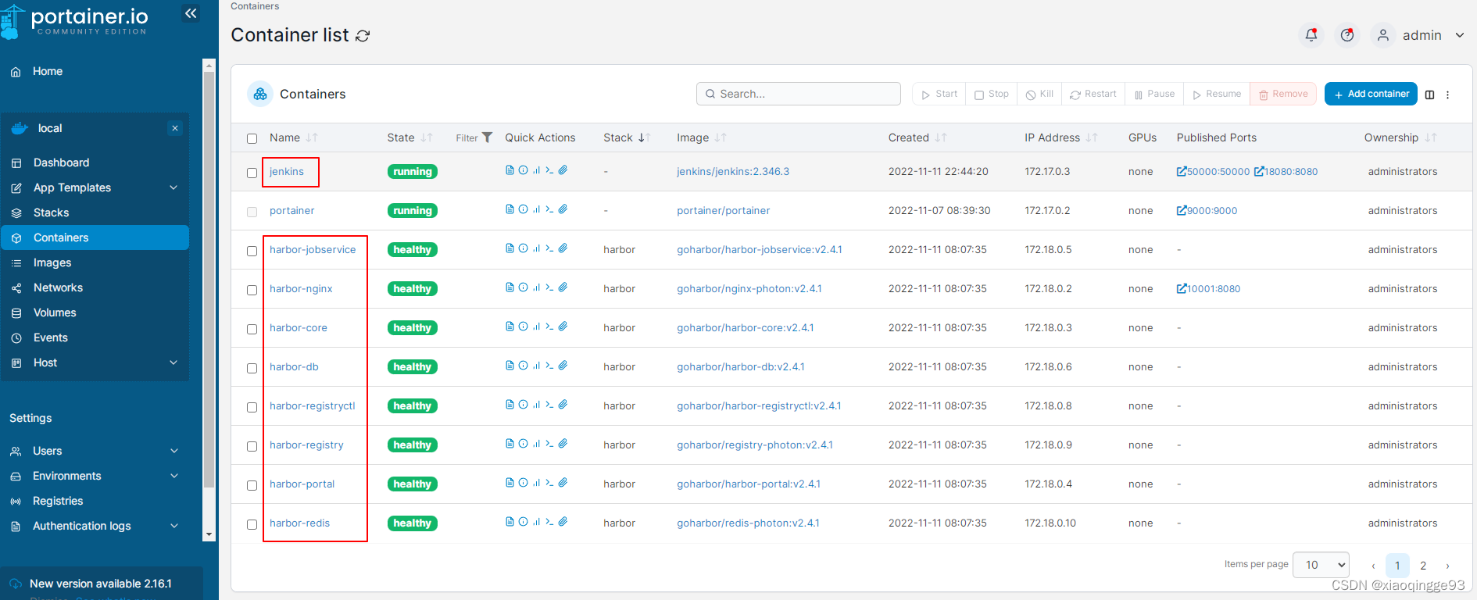This screenshot has width=1477, height=600.
Task: Select the harbor-registryctl checkbox
Action: [x=252, y=407]
